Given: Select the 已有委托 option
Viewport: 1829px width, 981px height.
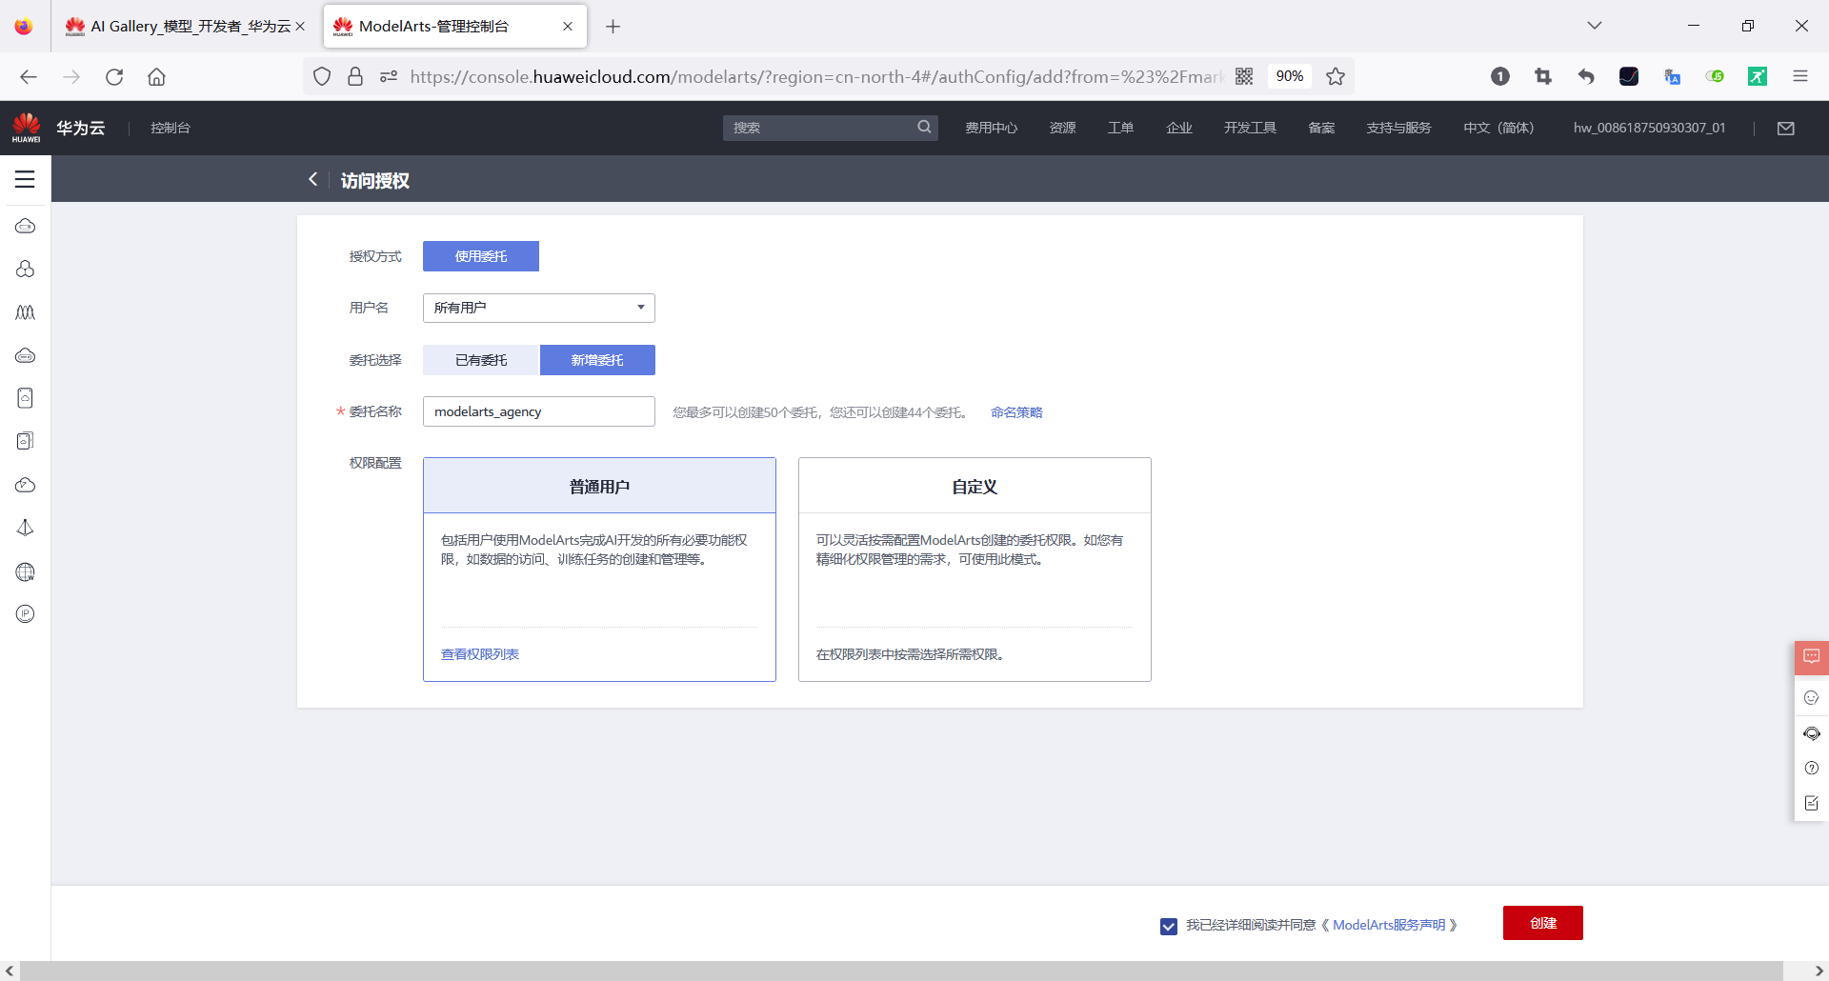Looking at the screenshot, I should [481, 360].
